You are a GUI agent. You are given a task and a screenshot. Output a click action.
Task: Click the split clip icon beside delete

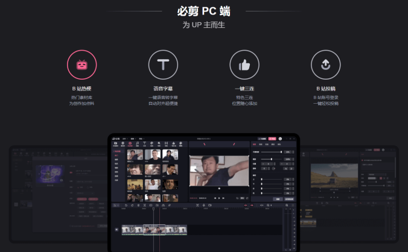145,205
